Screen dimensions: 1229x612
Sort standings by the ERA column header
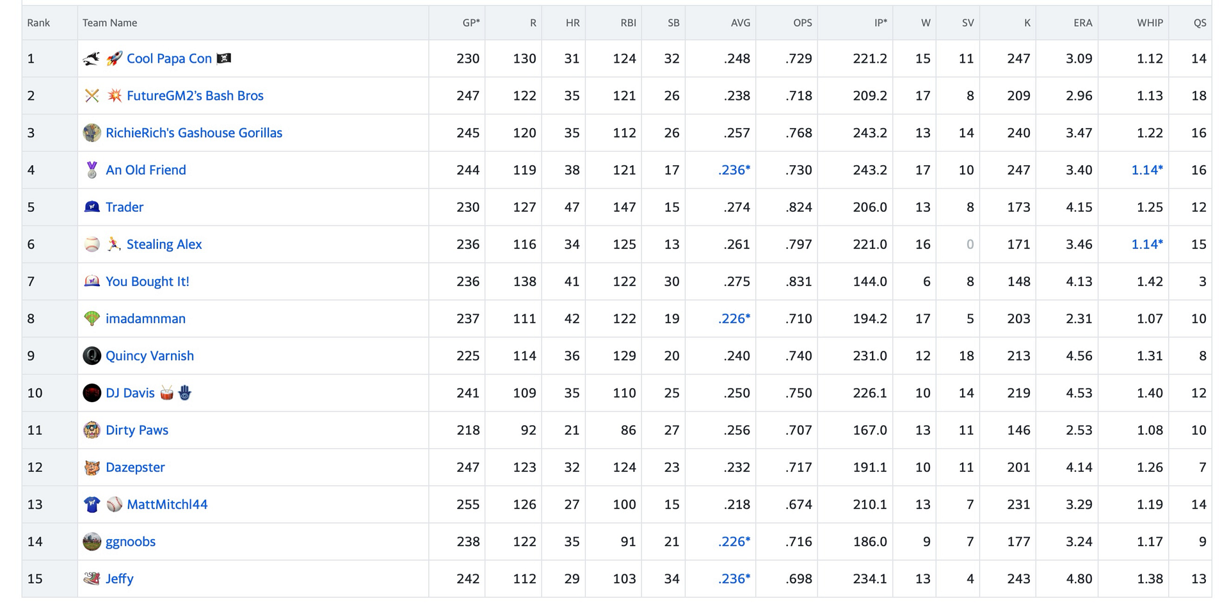tap(1082, 23)
